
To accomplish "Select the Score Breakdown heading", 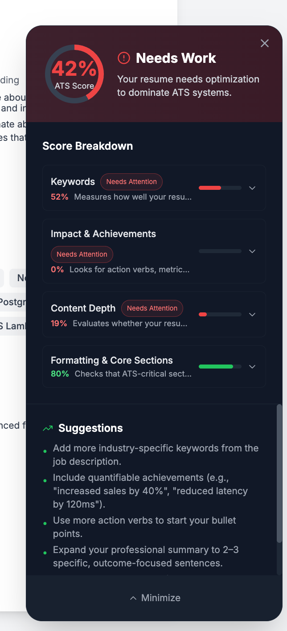I will (x=88, y=146).
